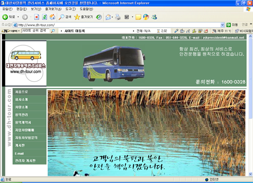Open the E-mail navigation link
The height and width of the screenshot is (183, 253).
point(29,153)
